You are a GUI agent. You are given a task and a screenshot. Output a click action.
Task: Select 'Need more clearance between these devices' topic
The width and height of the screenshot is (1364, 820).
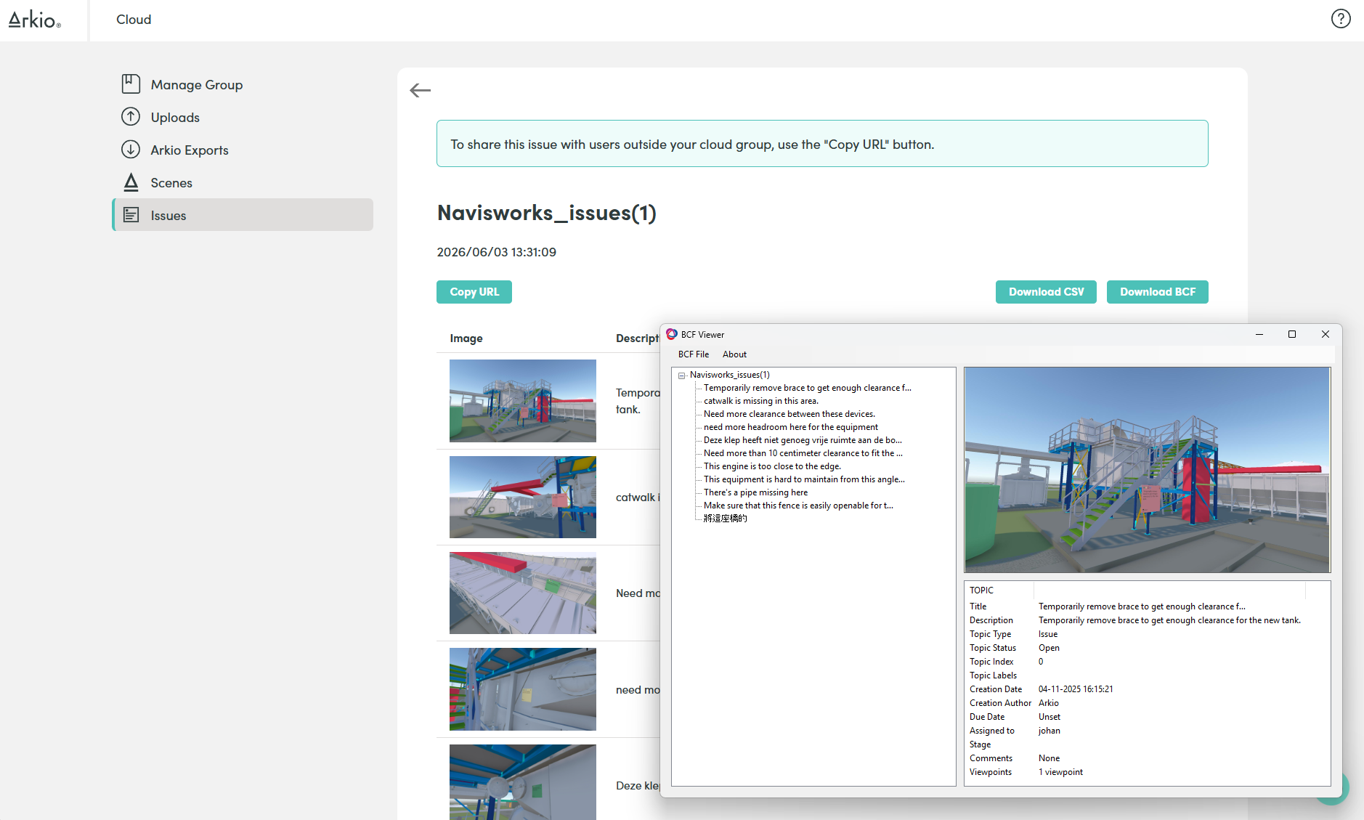[789, 414]
